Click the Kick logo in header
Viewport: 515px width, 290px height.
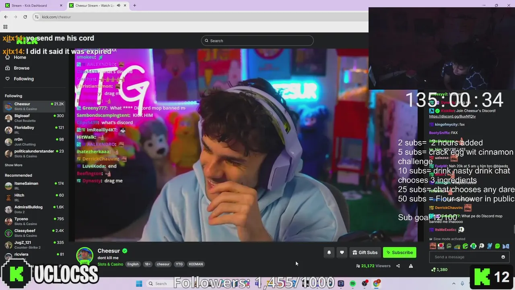pyautogui.click(x=27, y=40)
